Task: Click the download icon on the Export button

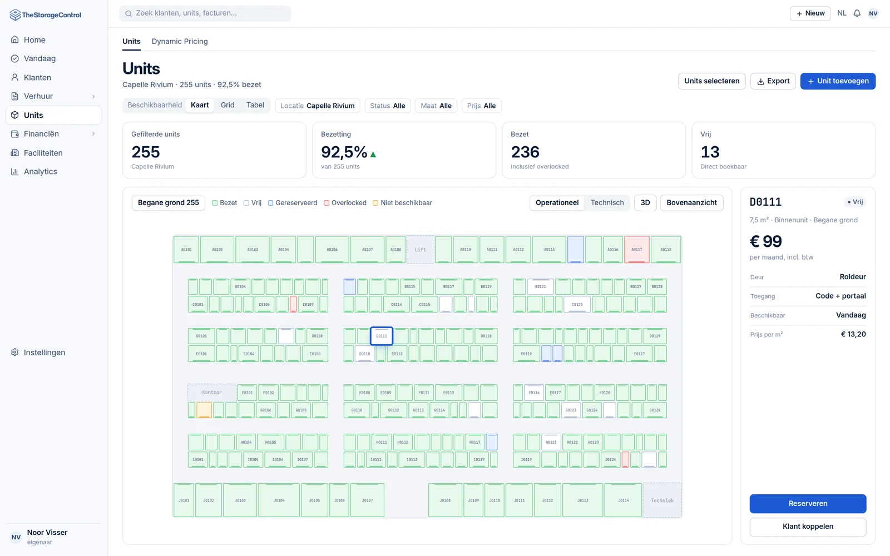Action: point(761,81)
